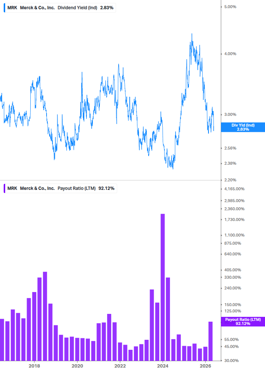Click the last payout ratio bar after 2026

(x=210, y=341)
